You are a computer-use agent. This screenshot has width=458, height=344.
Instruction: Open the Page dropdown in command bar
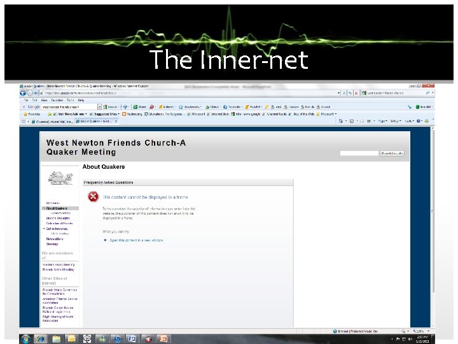point(383,121)
